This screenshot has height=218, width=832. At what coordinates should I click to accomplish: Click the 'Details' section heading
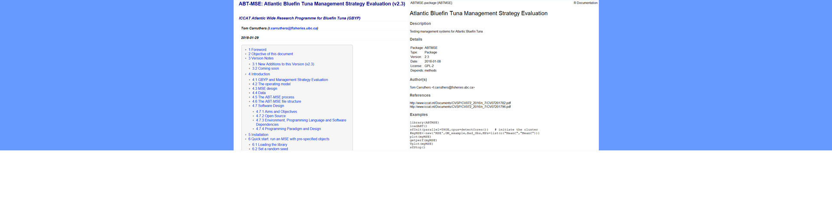(x=416, y=39)
